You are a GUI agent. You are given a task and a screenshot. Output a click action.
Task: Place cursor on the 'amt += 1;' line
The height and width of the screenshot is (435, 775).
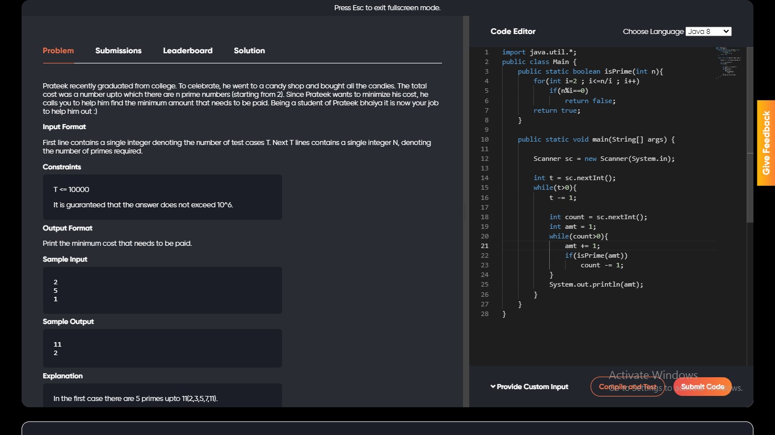point(582,246)
